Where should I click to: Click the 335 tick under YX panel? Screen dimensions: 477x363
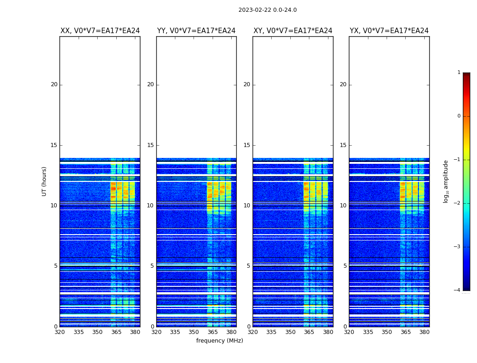[368, 332]
